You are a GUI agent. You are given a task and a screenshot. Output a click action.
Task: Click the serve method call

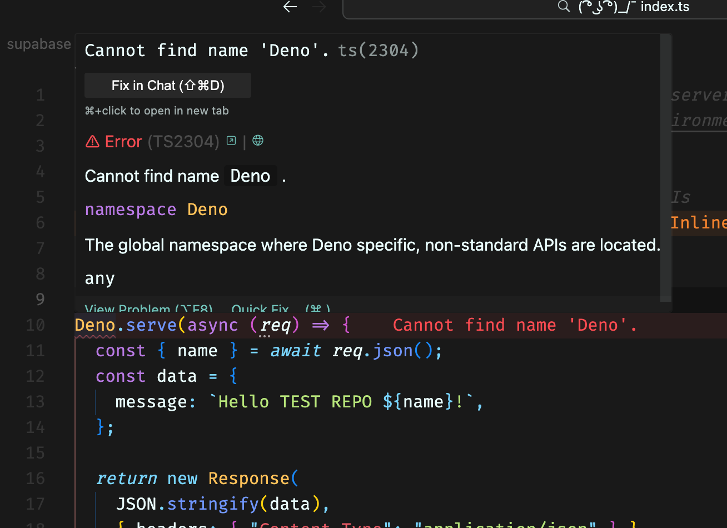(x=152, y=325)
